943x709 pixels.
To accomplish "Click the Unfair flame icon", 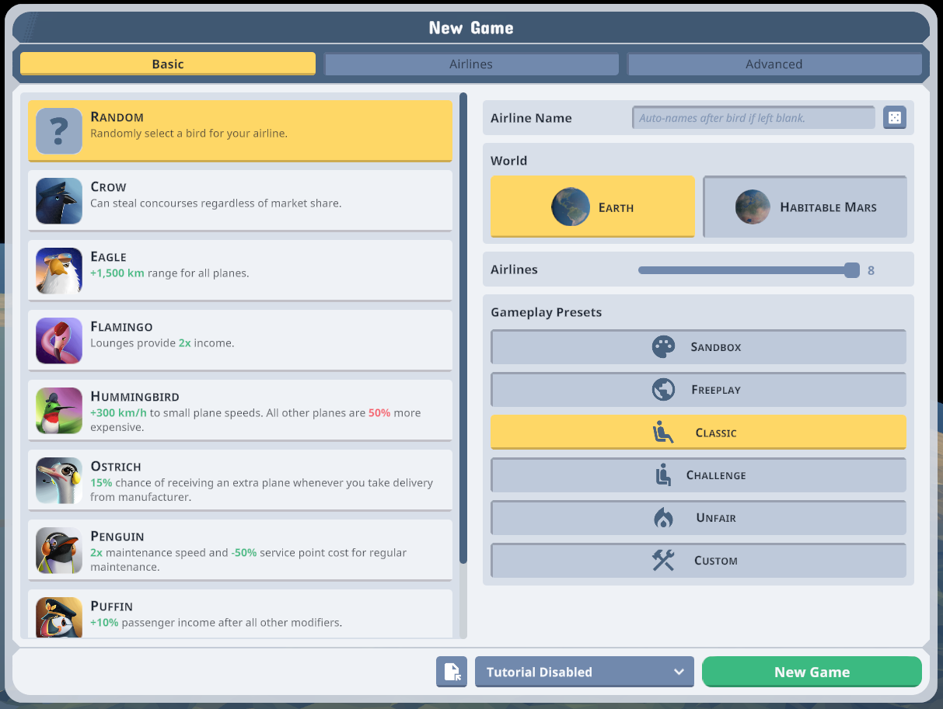I will point(663,518).
